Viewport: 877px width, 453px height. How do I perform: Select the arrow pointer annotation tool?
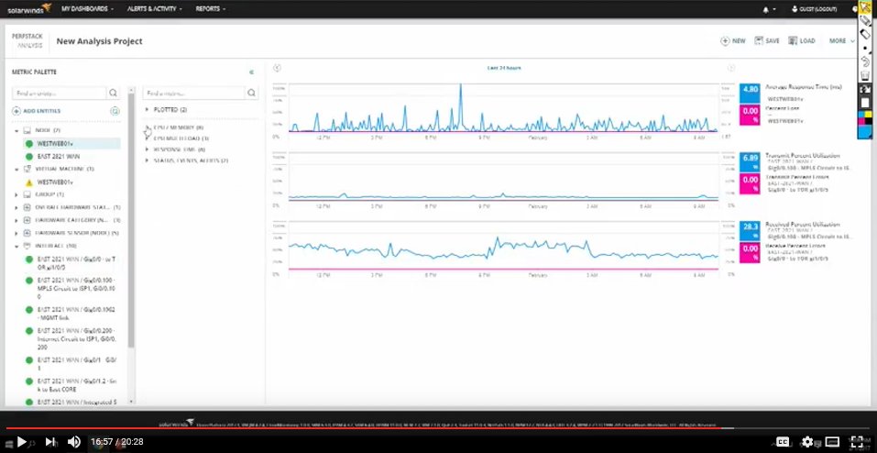(x=865, y=6)
